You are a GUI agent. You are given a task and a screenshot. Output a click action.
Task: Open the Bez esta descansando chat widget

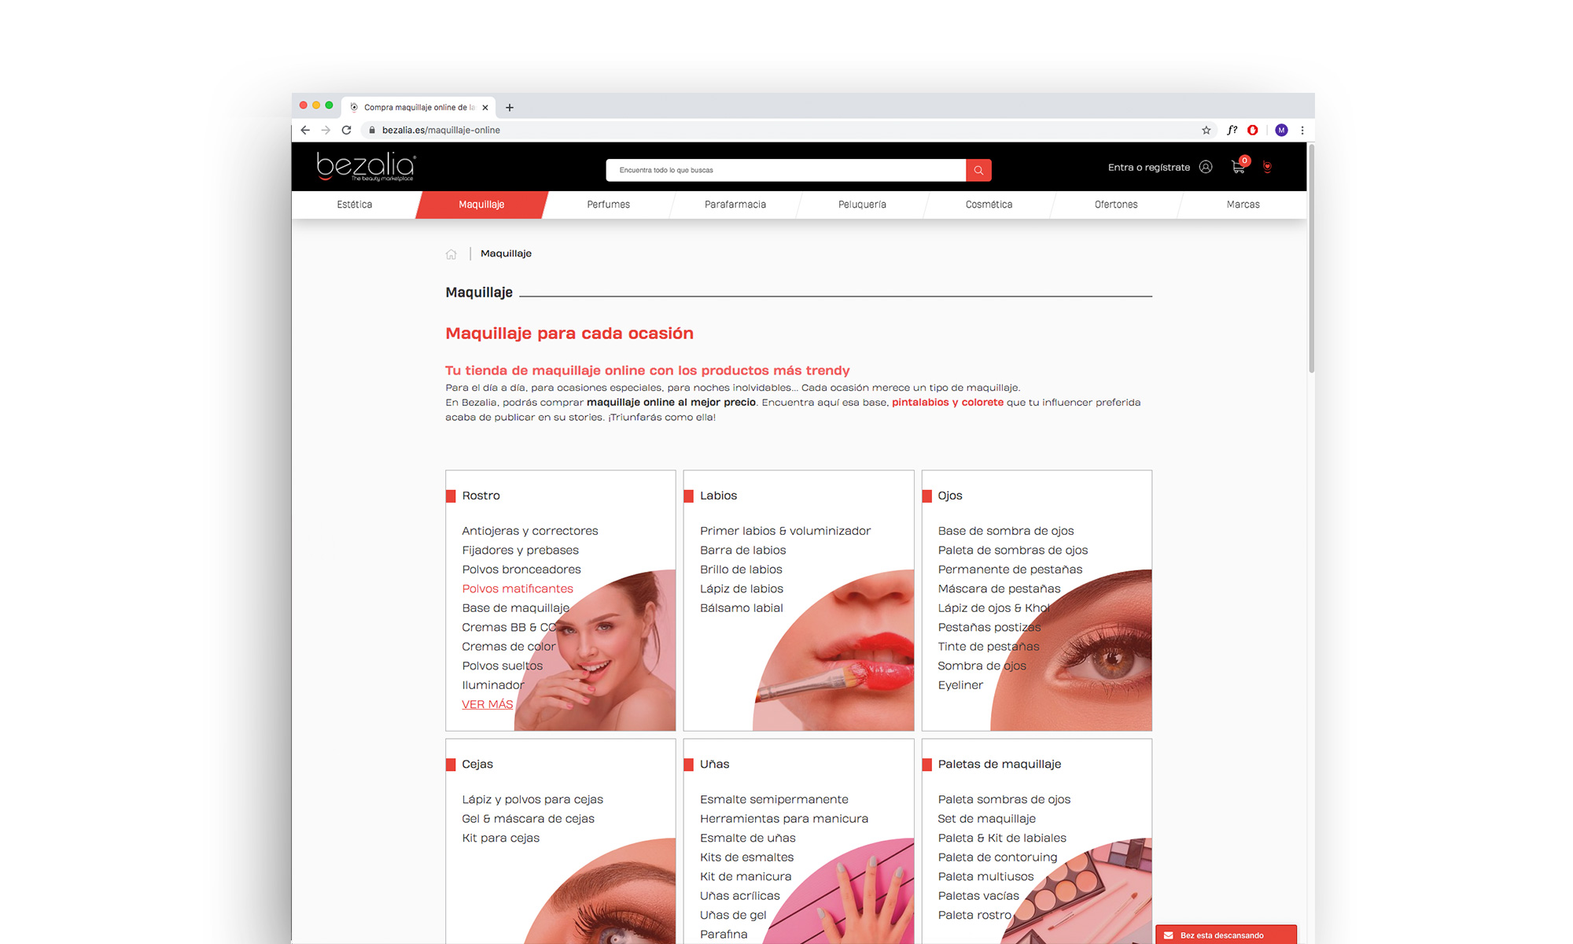click(1225, 935)
